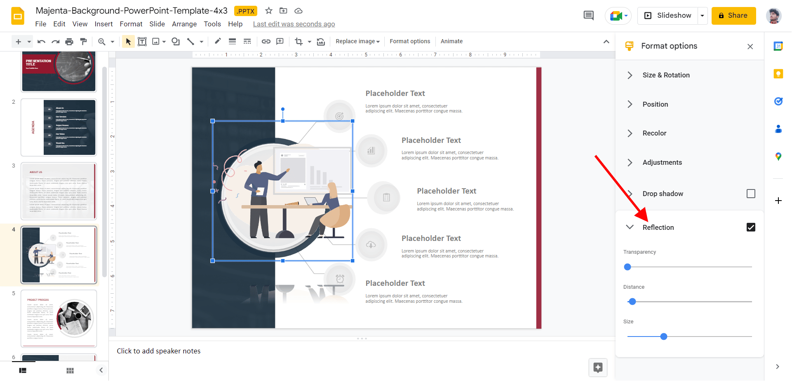This screenshot has width=792, height=381.
Task: Open Google Calendar from side panel
Action: (x=778, y=46)
